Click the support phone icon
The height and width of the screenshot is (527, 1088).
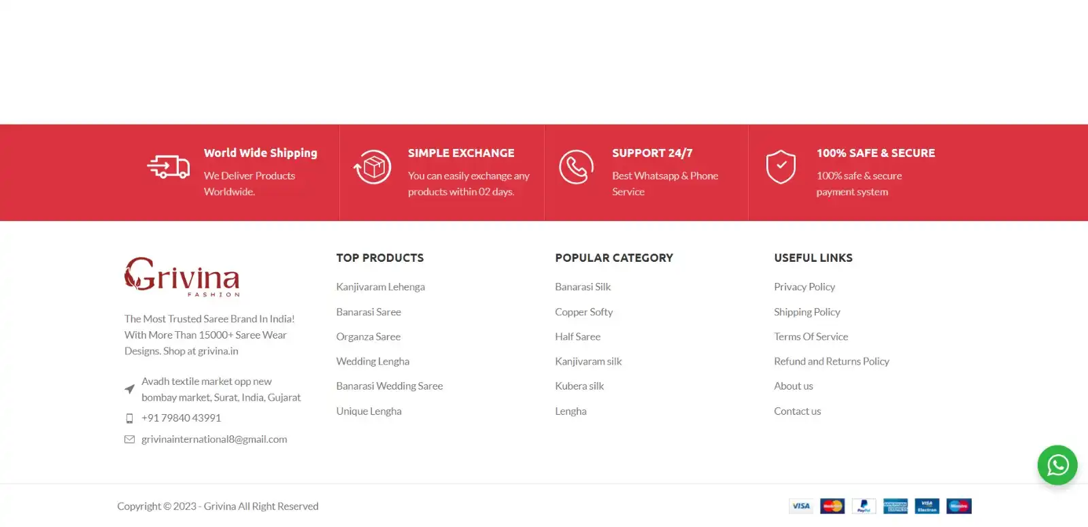click(x=576, y=167)
